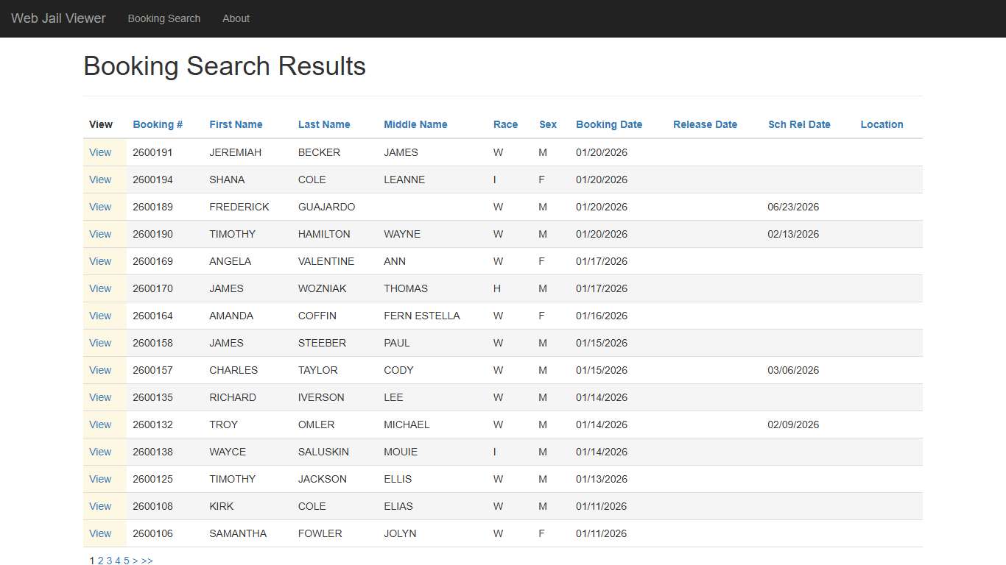Sort results by Sex column
This screenshot has height=565, width=1006.
pos(547,124)
